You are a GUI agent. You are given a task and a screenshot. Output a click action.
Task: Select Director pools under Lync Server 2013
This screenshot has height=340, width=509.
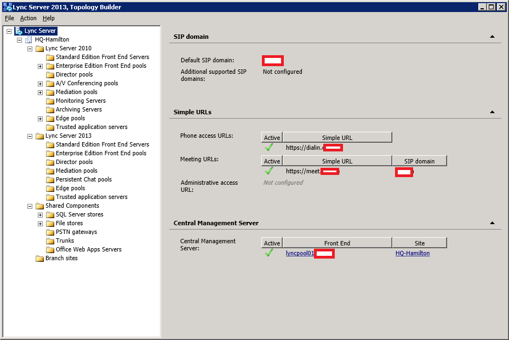[74, 162]
